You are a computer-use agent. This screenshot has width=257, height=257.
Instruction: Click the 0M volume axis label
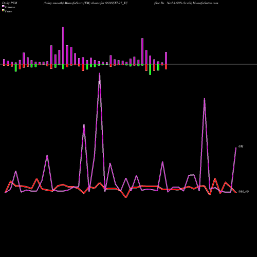click(241, 146)
